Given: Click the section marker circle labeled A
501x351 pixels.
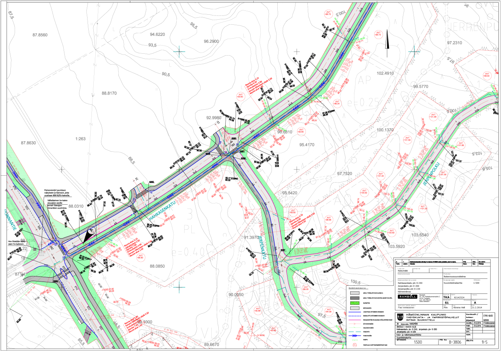Looking at the screenshot, I should click(91, 231).
